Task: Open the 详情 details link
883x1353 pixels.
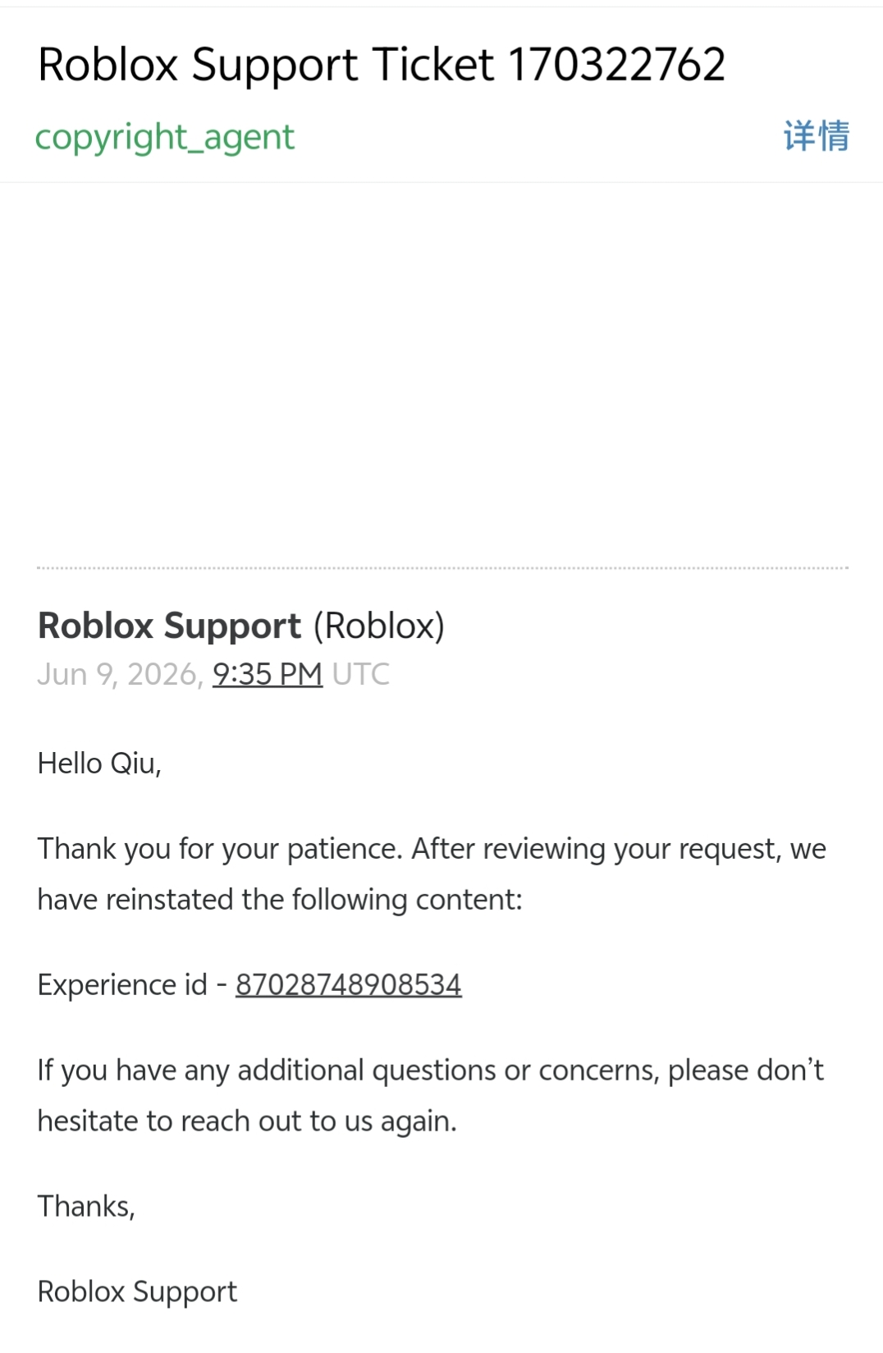Action: tap(817, 136)
